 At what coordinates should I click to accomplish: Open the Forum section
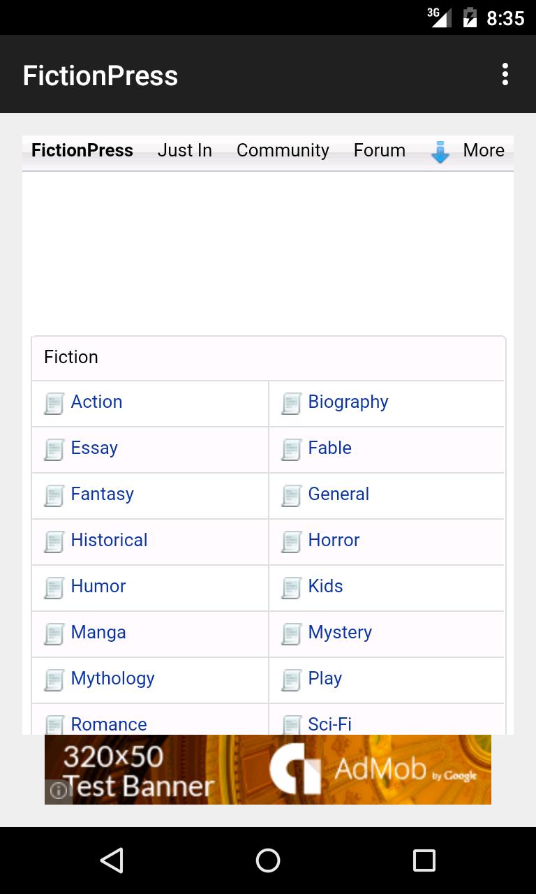click(379, 150)
